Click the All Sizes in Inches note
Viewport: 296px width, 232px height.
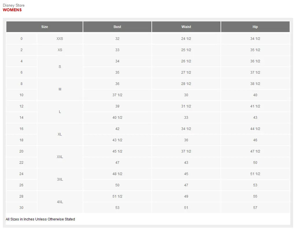(40, 219)
